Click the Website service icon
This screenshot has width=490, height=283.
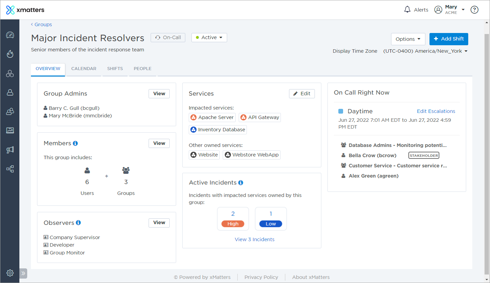[193, 155]
